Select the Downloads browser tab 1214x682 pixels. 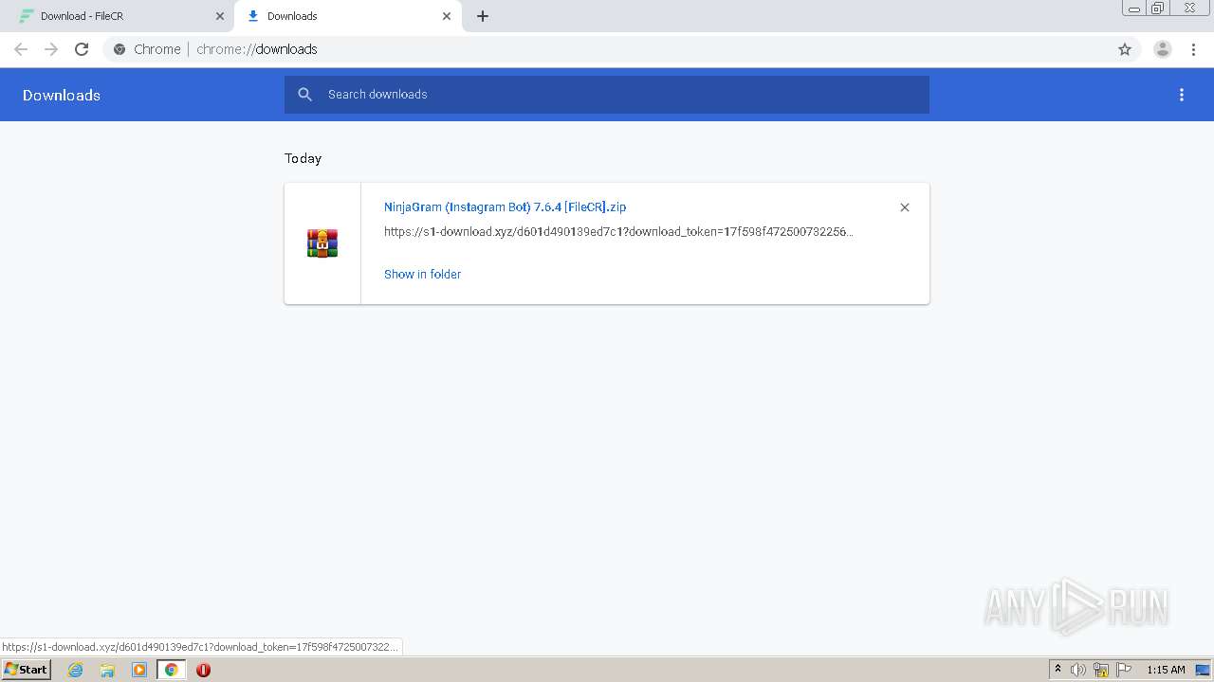347,16
